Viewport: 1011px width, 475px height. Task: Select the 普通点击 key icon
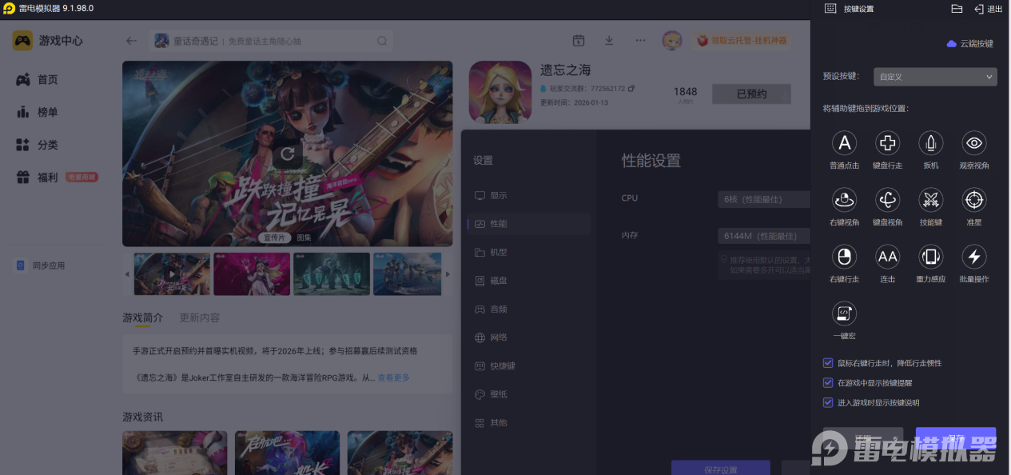(x=844, y=143)
